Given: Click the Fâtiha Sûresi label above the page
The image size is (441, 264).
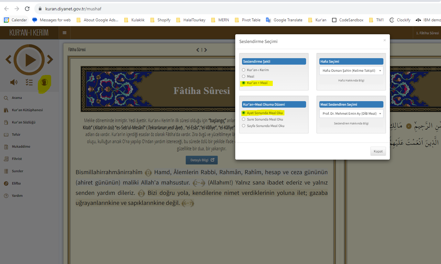Looking at the screenshot, I should click(x=77, y=50).
